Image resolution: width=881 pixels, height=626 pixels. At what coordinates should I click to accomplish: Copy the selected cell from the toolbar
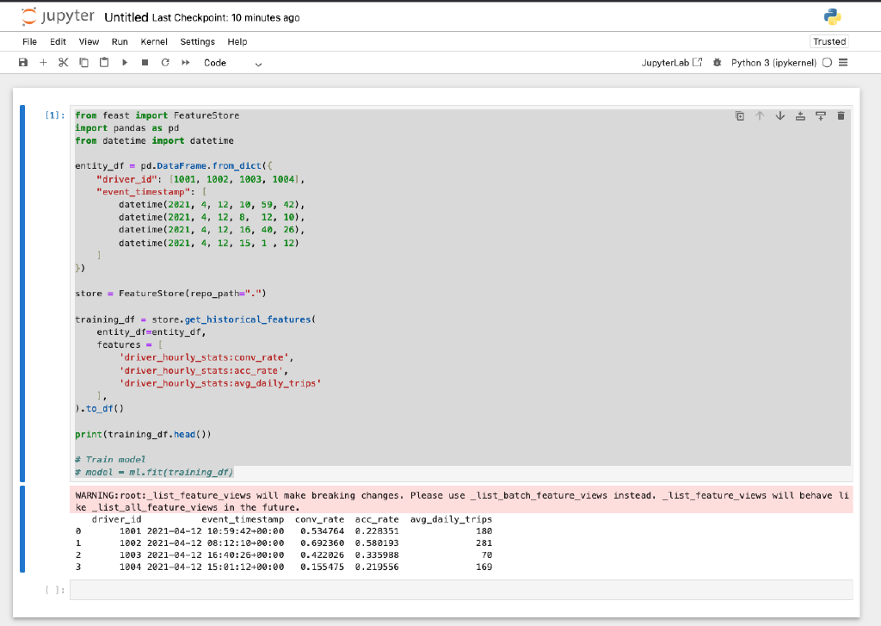point(83,63)
